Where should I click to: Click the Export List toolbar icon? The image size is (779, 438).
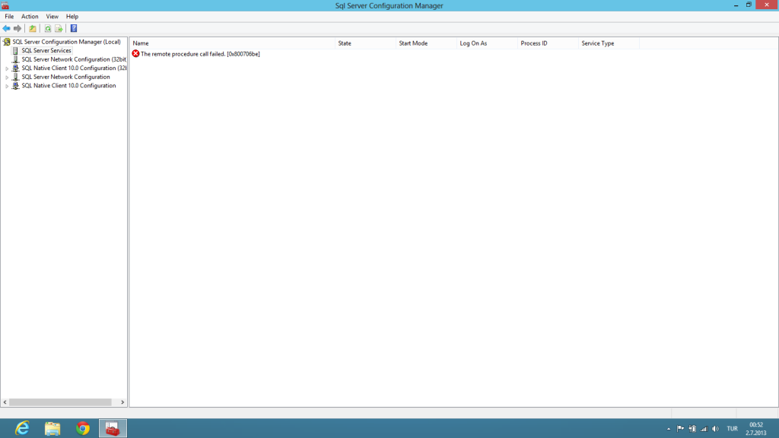point(59,28)
